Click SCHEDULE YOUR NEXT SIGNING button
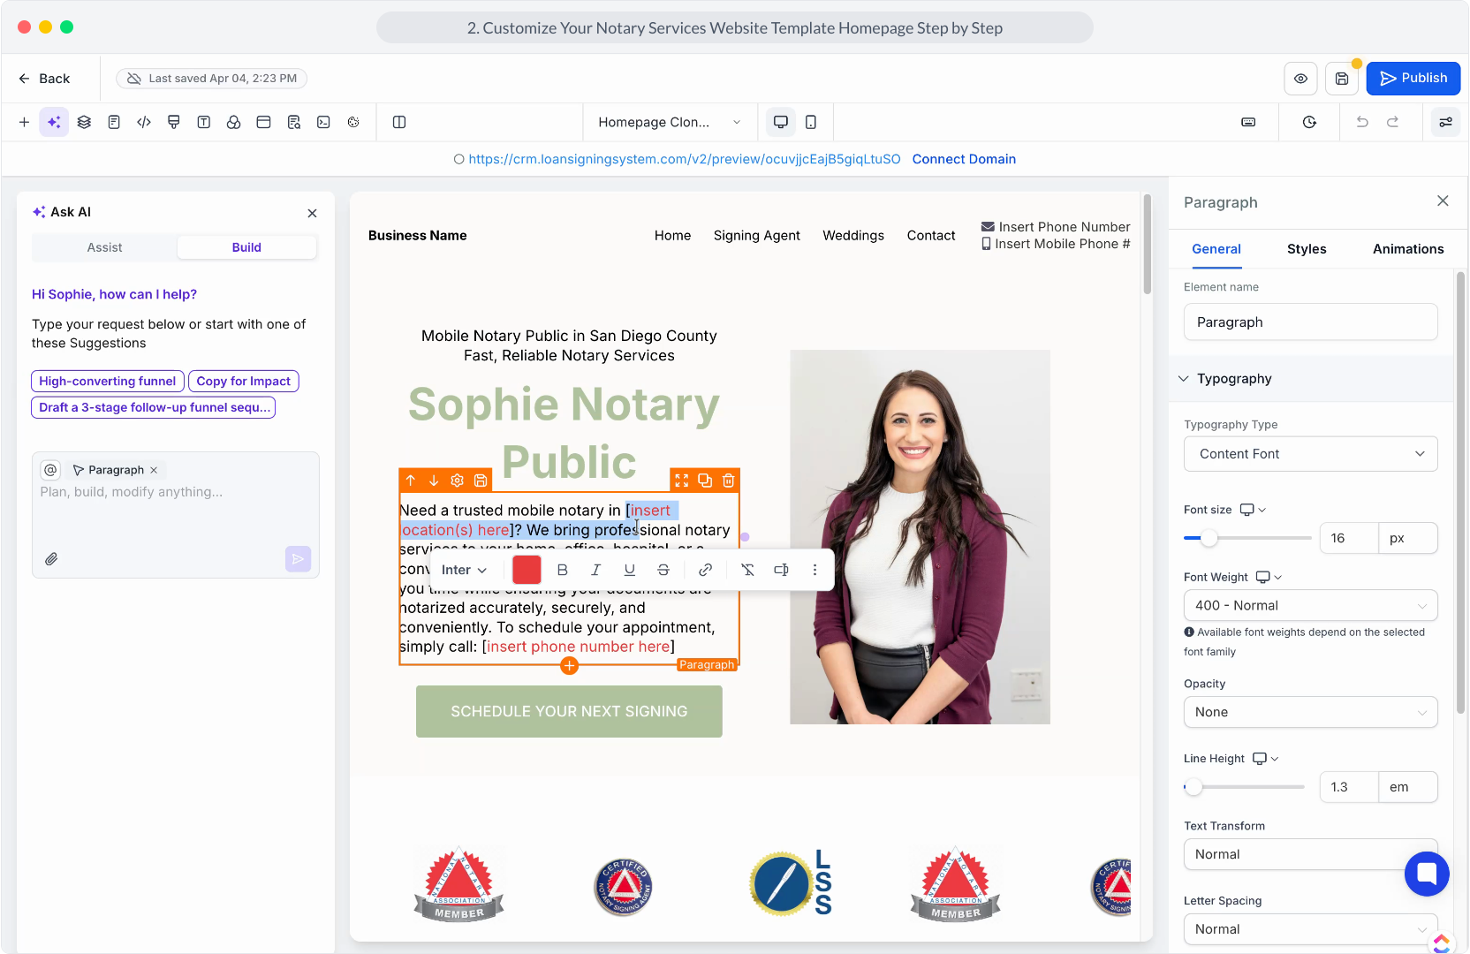1470x954 pixels. click(x=569, y=712)
